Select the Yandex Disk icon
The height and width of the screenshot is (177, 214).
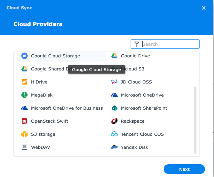tap(114, 147)
